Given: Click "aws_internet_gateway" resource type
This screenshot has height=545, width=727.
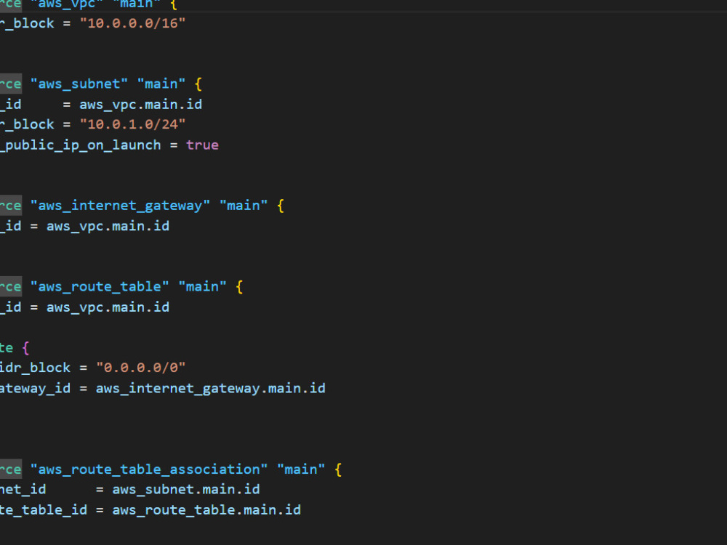Looking at the screenshot, I should (120, 206).
